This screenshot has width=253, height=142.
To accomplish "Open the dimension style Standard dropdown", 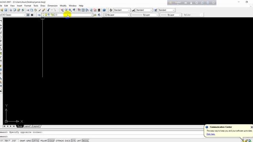I will (x=151, y=10).
